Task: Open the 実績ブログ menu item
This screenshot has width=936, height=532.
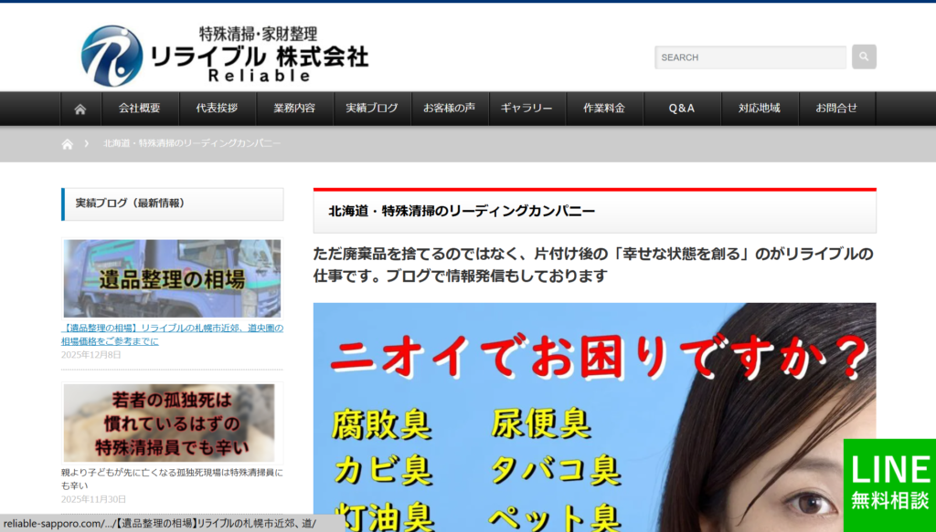Action: click(372, 109)
